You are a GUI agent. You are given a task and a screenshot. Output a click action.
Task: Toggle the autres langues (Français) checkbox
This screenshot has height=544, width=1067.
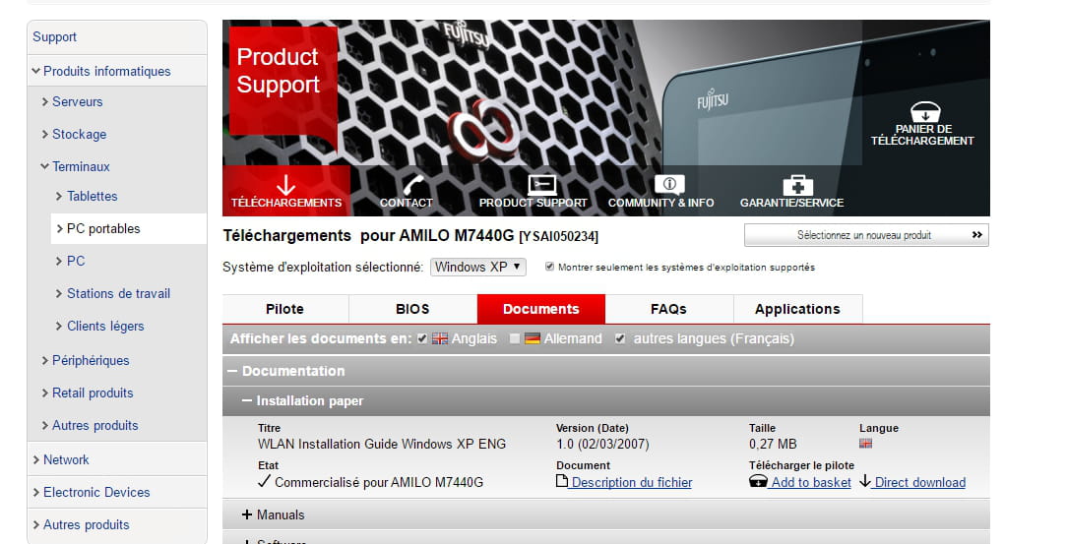[620, 338]
